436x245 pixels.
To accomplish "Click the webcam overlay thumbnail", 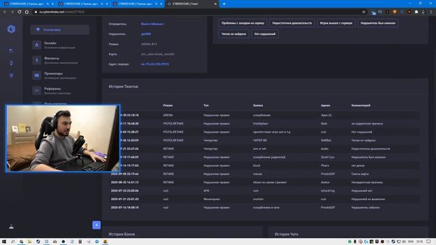I will [x=63, y=138].
